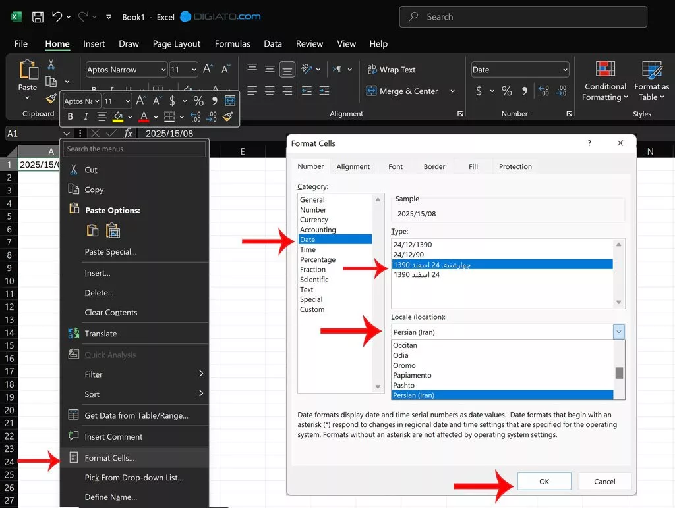Select Insert Comment in the context menu

[134, 437]
